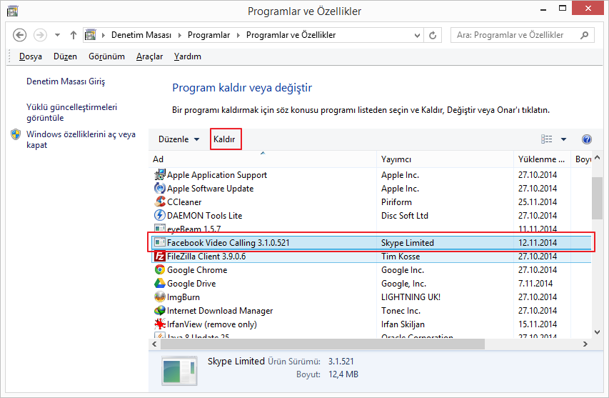Refresh the Programs list with the reload button
This screenshot has width=609, height=398.
[x=433, y=35]
